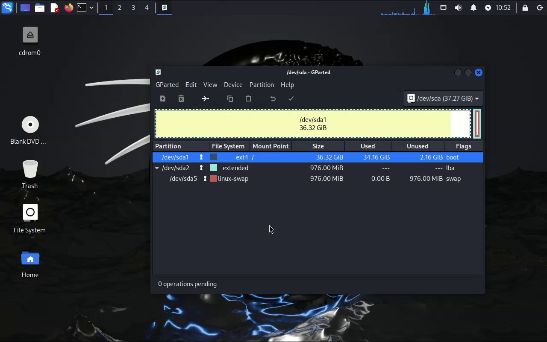Open the Help menu
Screen dimensions: 547x342
287,84
